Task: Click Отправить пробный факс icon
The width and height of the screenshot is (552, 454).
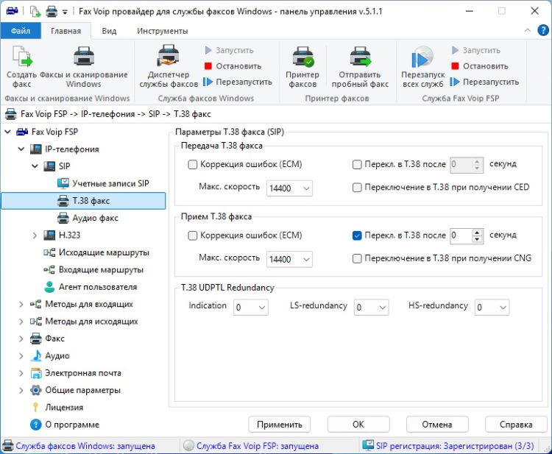Action: coord(359,57)
